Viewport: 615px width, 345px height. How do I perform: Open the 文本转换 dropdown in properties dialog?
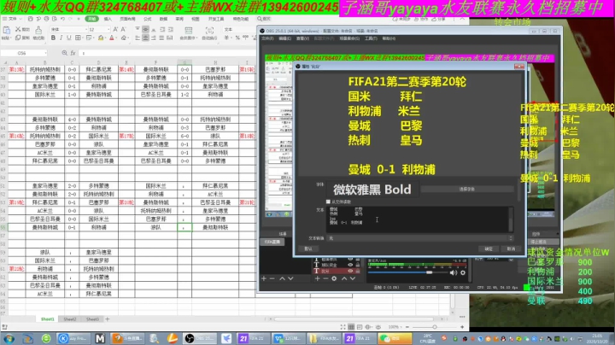coord(420,238)
